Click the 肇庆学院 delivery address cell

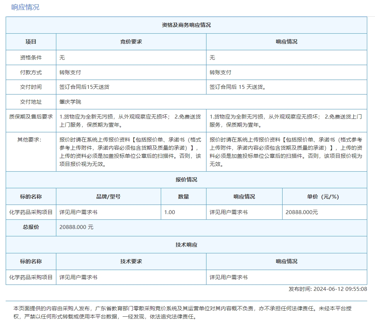click(x=70, y=102)
